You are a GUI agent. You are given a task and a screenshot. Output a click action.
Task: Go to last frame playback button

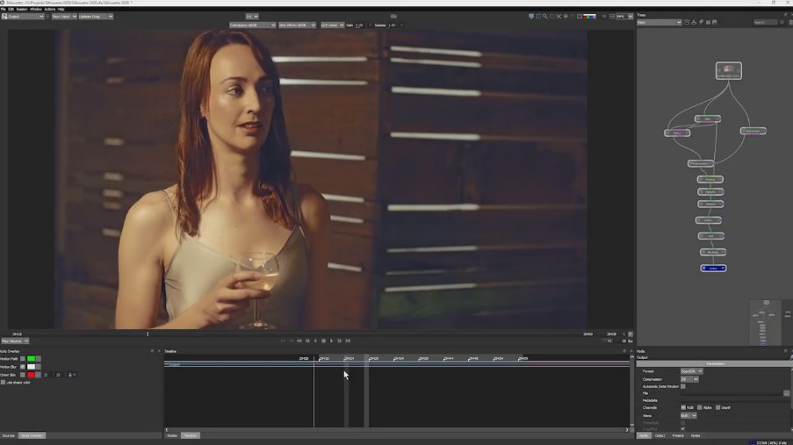[x=348, y=341]
